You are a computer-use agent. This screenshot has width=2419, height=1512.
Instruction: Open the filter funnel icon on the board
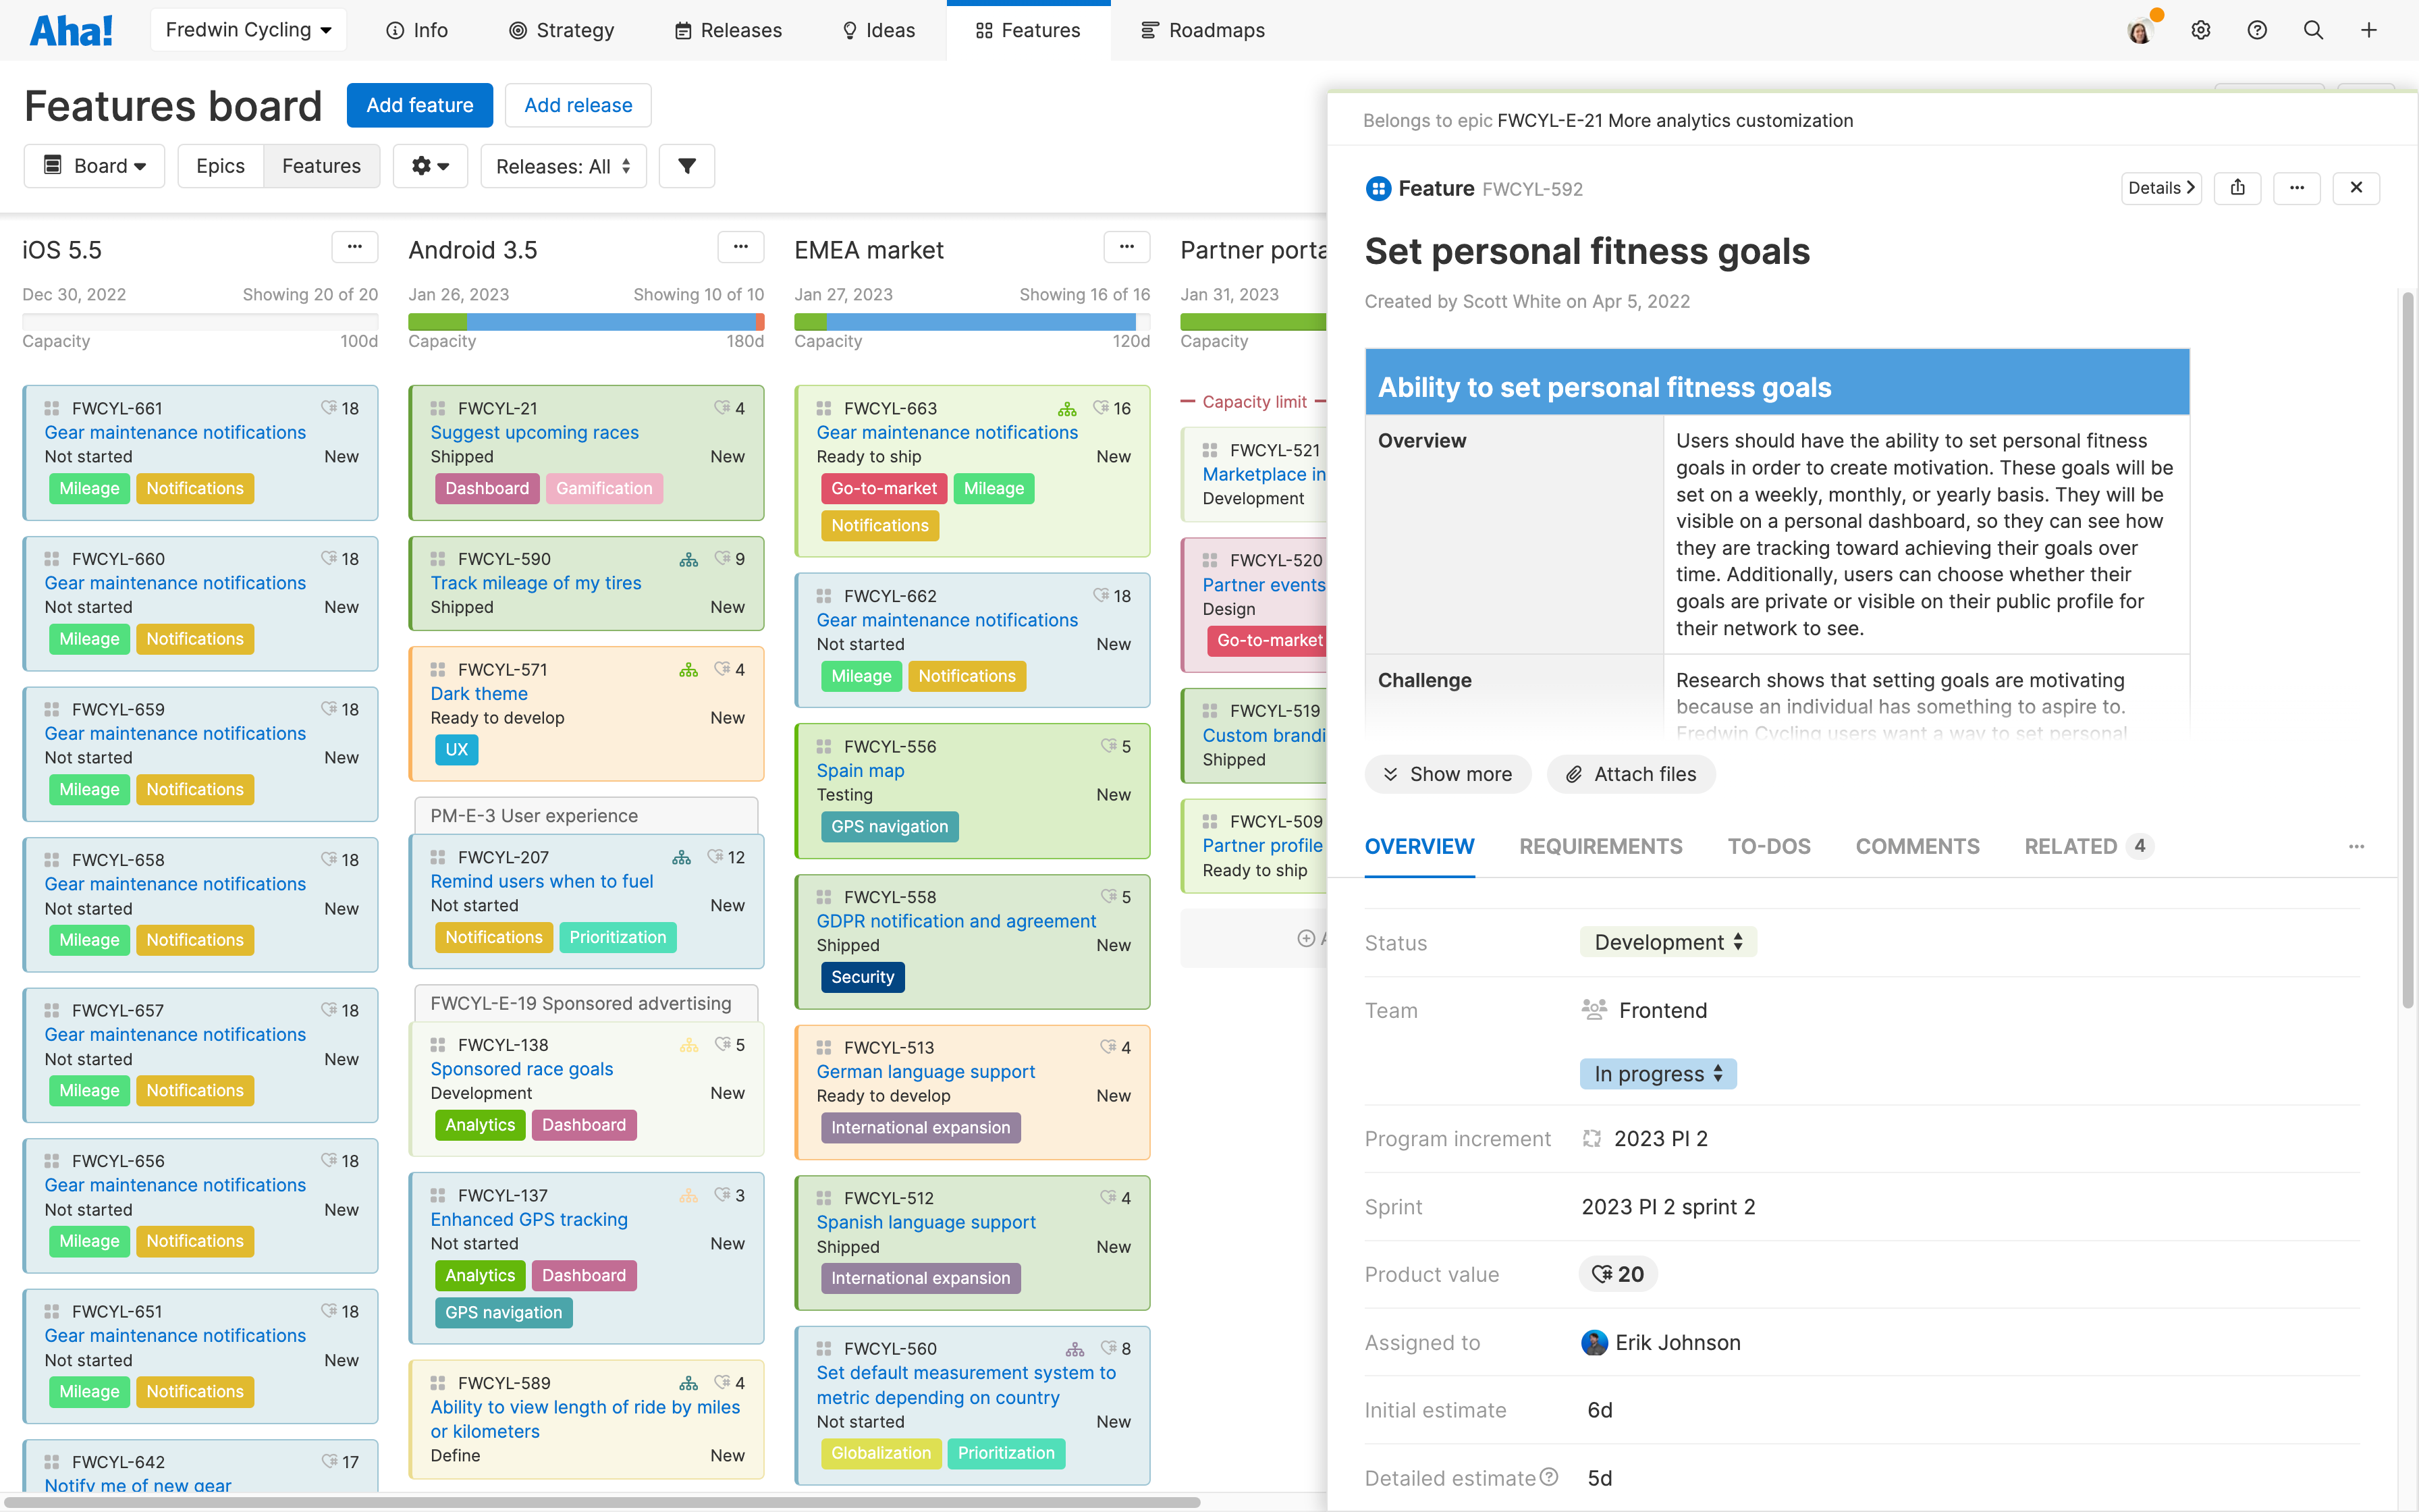[x=686, y=166]
